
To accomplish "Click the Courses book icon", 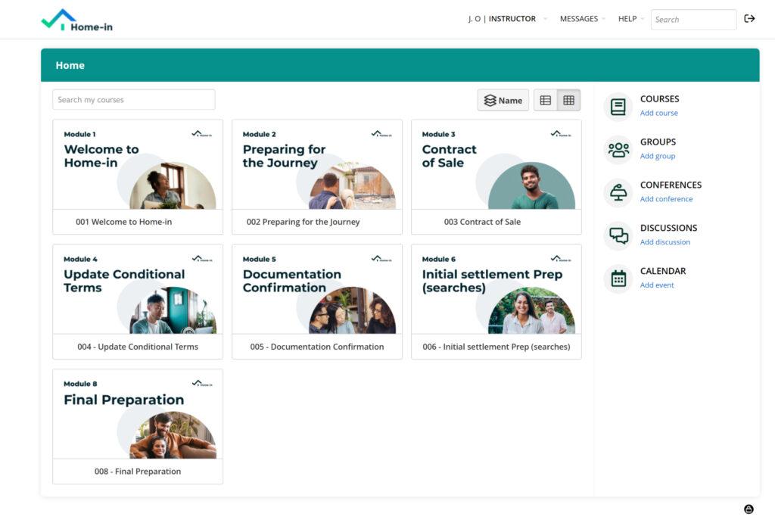I will pos(618,107).
